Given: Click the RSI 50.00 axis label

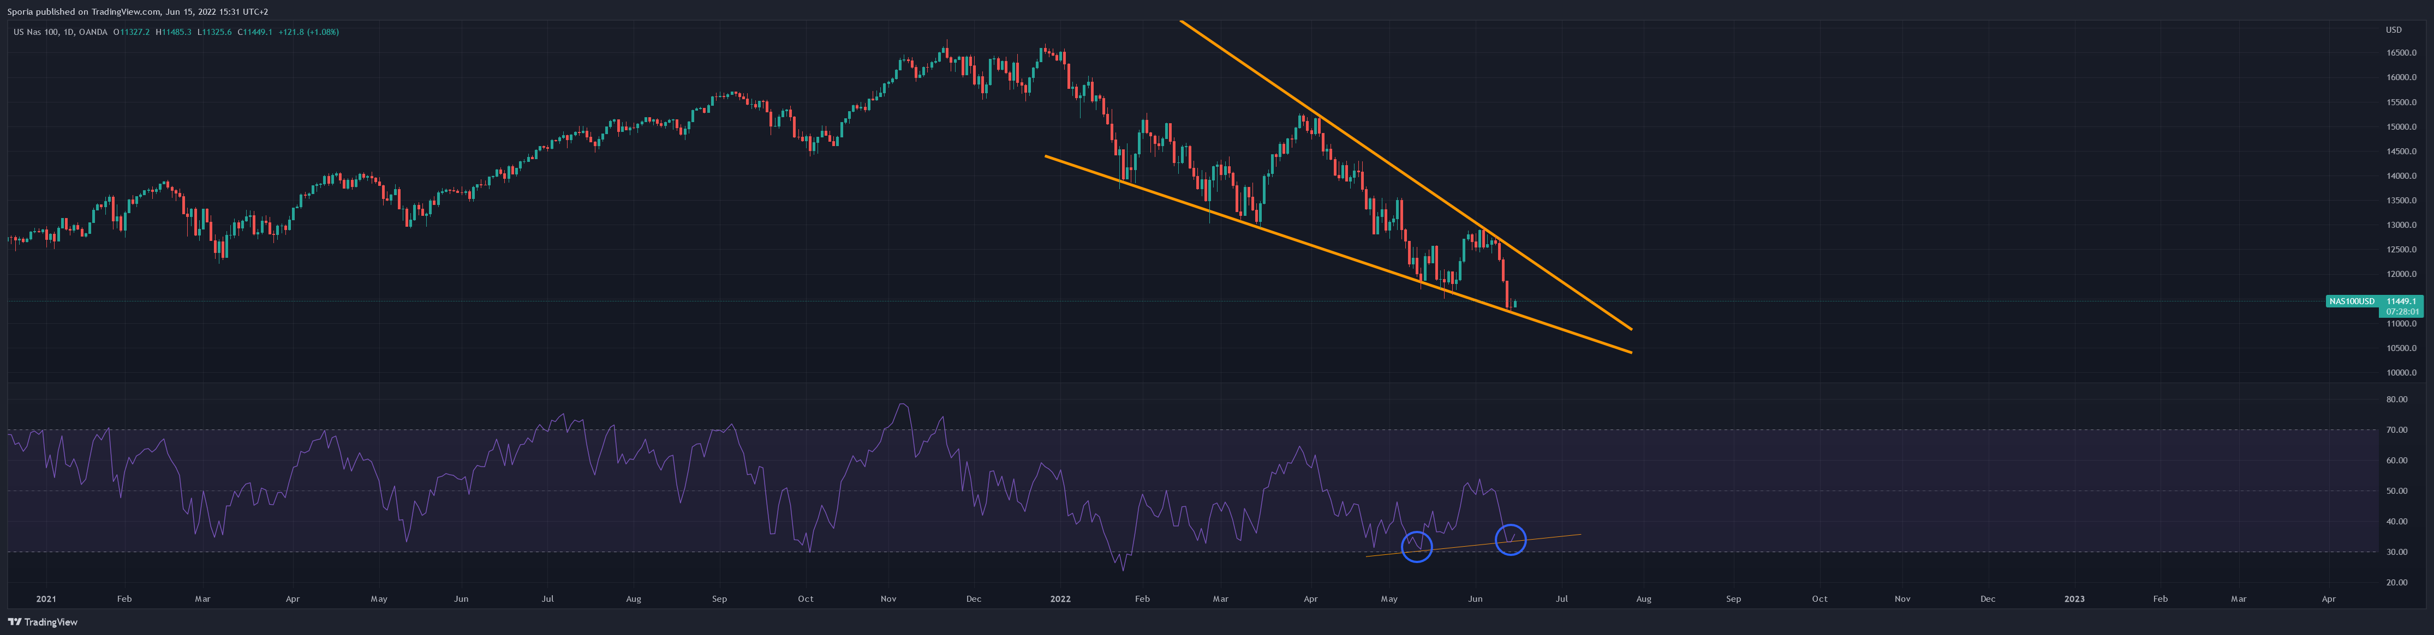Looking at the screenshot, I should [x=2396, y=491].
